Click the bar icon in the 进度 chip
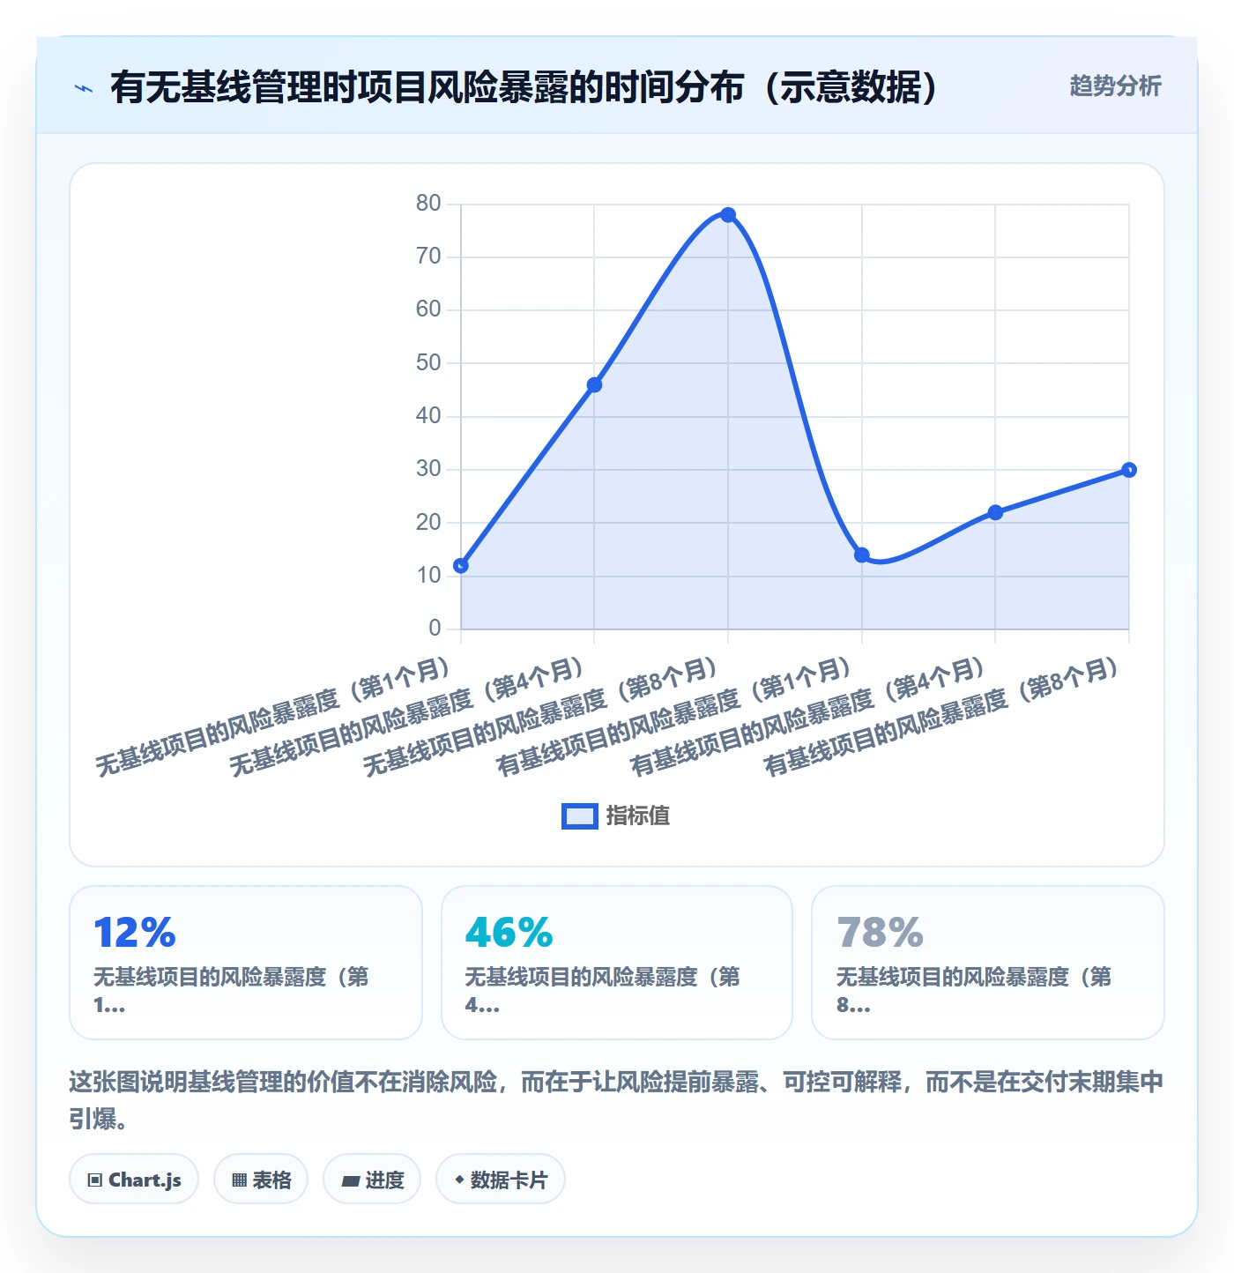Viewport: 1234px width, 1273px height. coord(351,1181)
